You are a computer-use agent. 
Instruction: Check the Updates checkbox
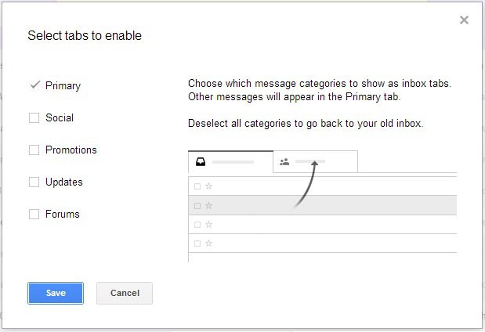coord(34,182)
